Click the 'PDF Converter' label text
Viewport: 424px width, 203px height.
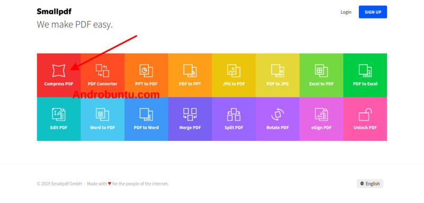[102, 84]
